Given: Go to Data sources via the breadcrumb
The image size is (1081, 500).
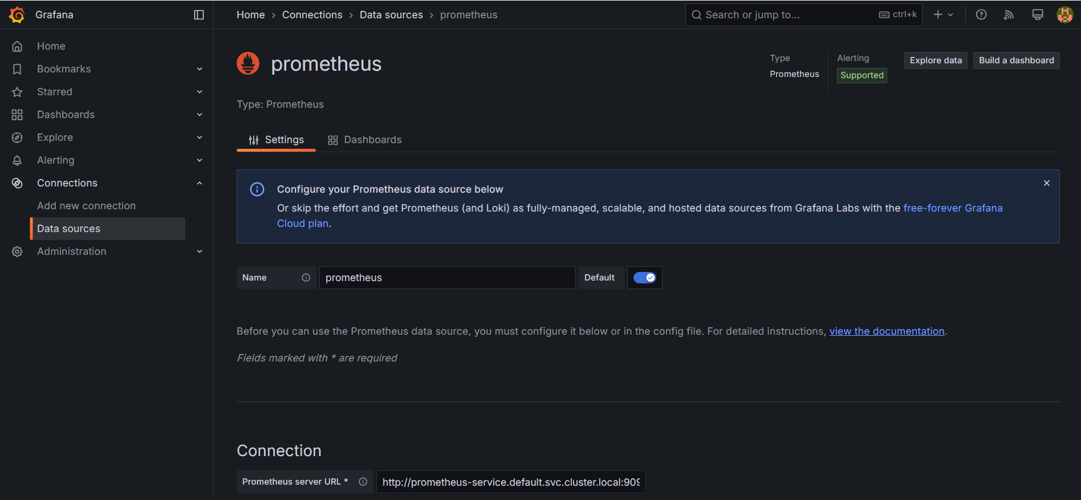Looking at the screenshot, I should [x=391, y=15].
